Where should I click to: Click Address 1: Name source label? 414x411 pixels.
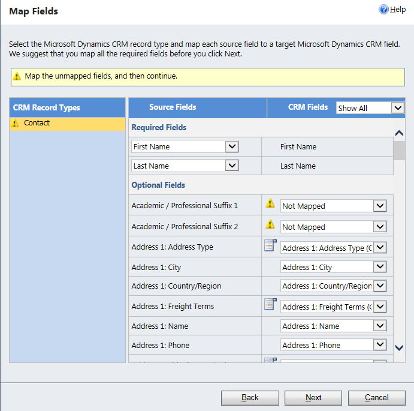click(160, 326)
